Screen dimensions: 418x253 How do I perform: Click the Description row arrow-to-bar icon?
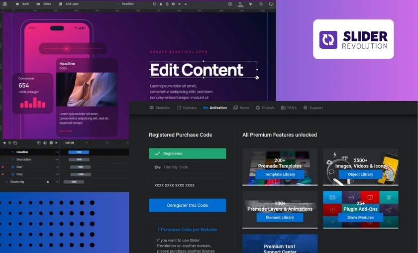pyautogui.click(x=57, y=159)
